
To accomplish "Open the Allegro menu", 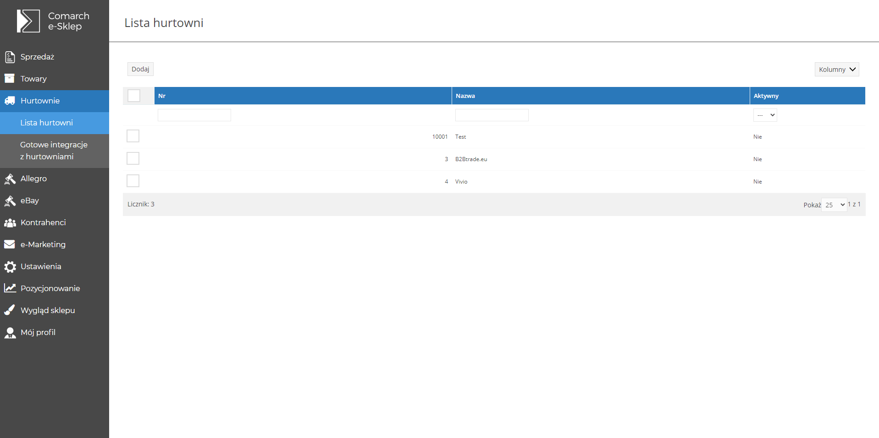I will coord(55,178).
